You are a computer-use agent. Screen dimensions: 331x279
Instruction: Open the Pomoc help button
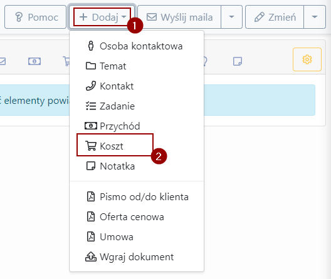[x=35, y=17]
